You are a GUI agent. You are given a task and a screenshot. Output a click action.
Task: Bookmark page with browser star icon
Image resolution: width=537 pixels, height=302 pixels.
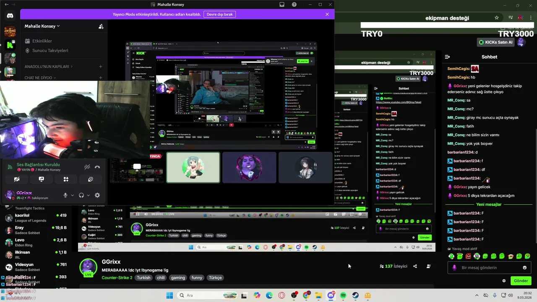497,18
